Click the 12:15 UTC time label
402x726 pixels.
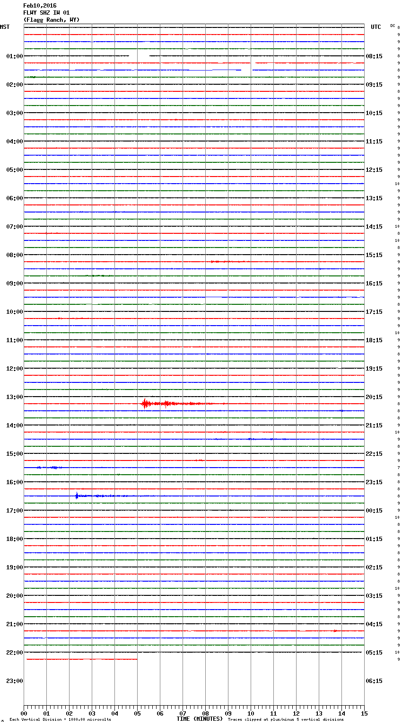[374, 170]
